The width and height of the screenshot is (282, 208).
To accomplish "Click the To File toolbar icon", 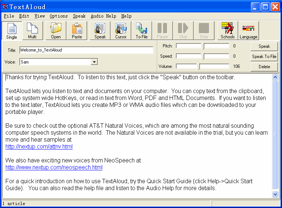I will 142,31.
